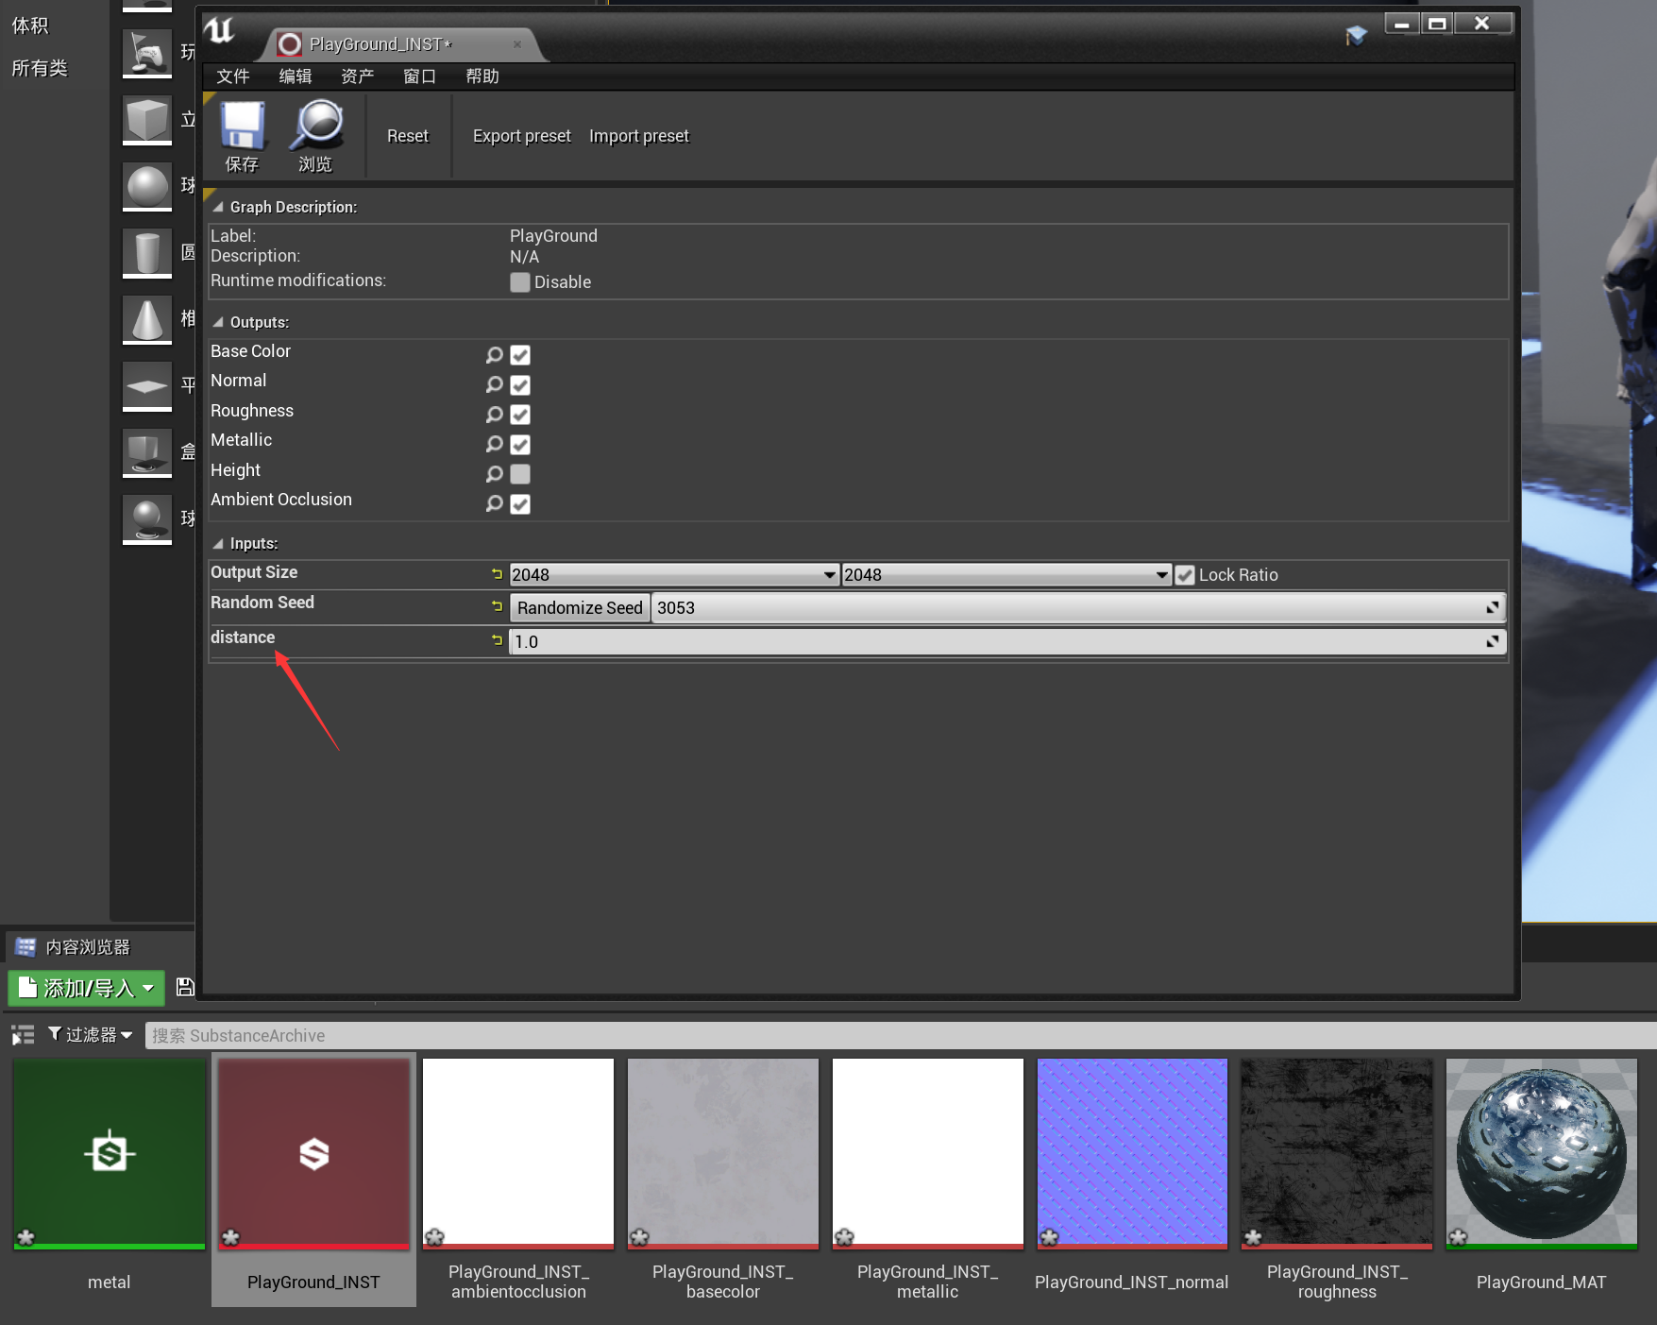Click the reset arrow beside distance input
Viewport: 1657px width, 1325px height.
[x=497, y=640]
